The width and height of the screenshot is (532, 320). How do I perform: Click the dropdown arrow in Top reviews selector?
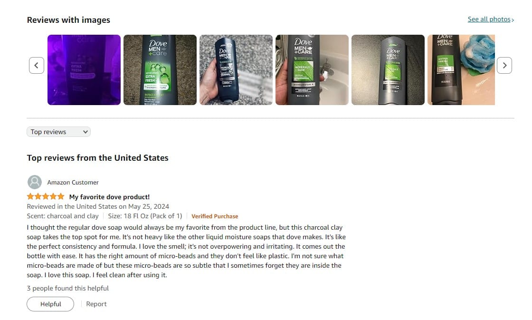[85, 132]
